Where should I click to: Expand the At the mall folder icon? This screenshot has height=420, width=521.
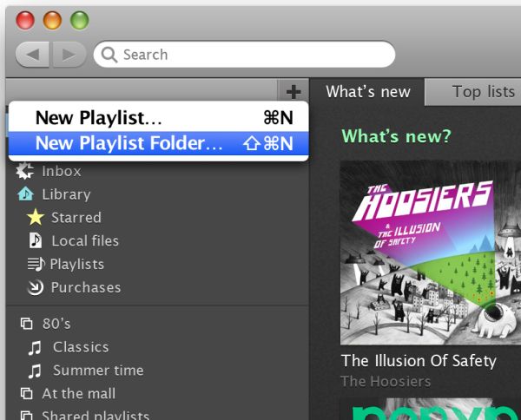pos(27,394)
